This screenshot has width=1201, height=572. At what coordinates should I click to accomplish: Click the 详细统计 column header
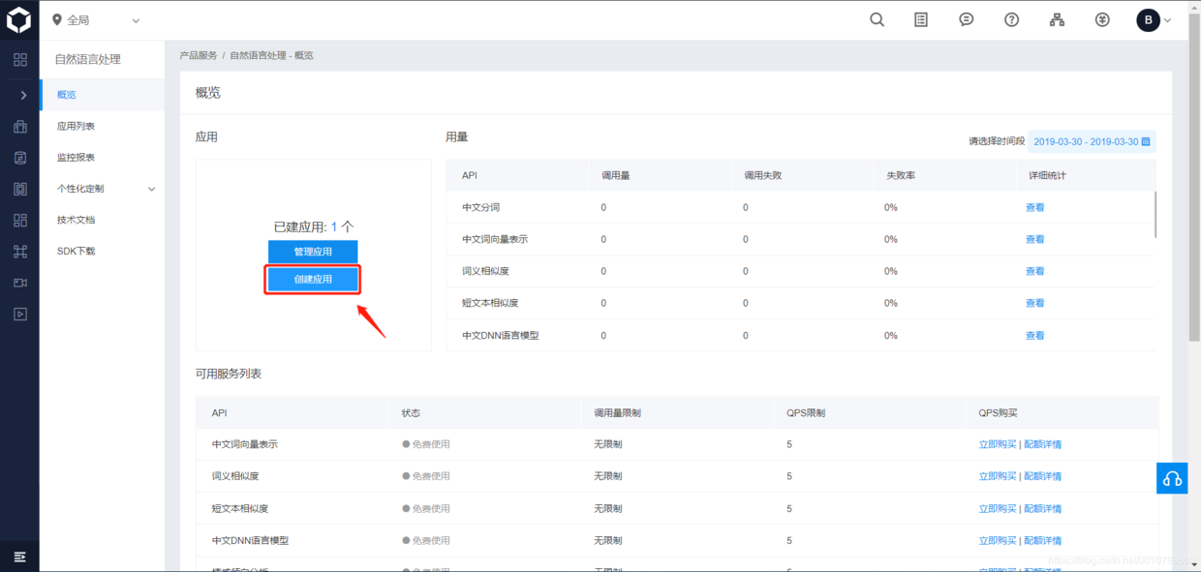click(1047, 175)
